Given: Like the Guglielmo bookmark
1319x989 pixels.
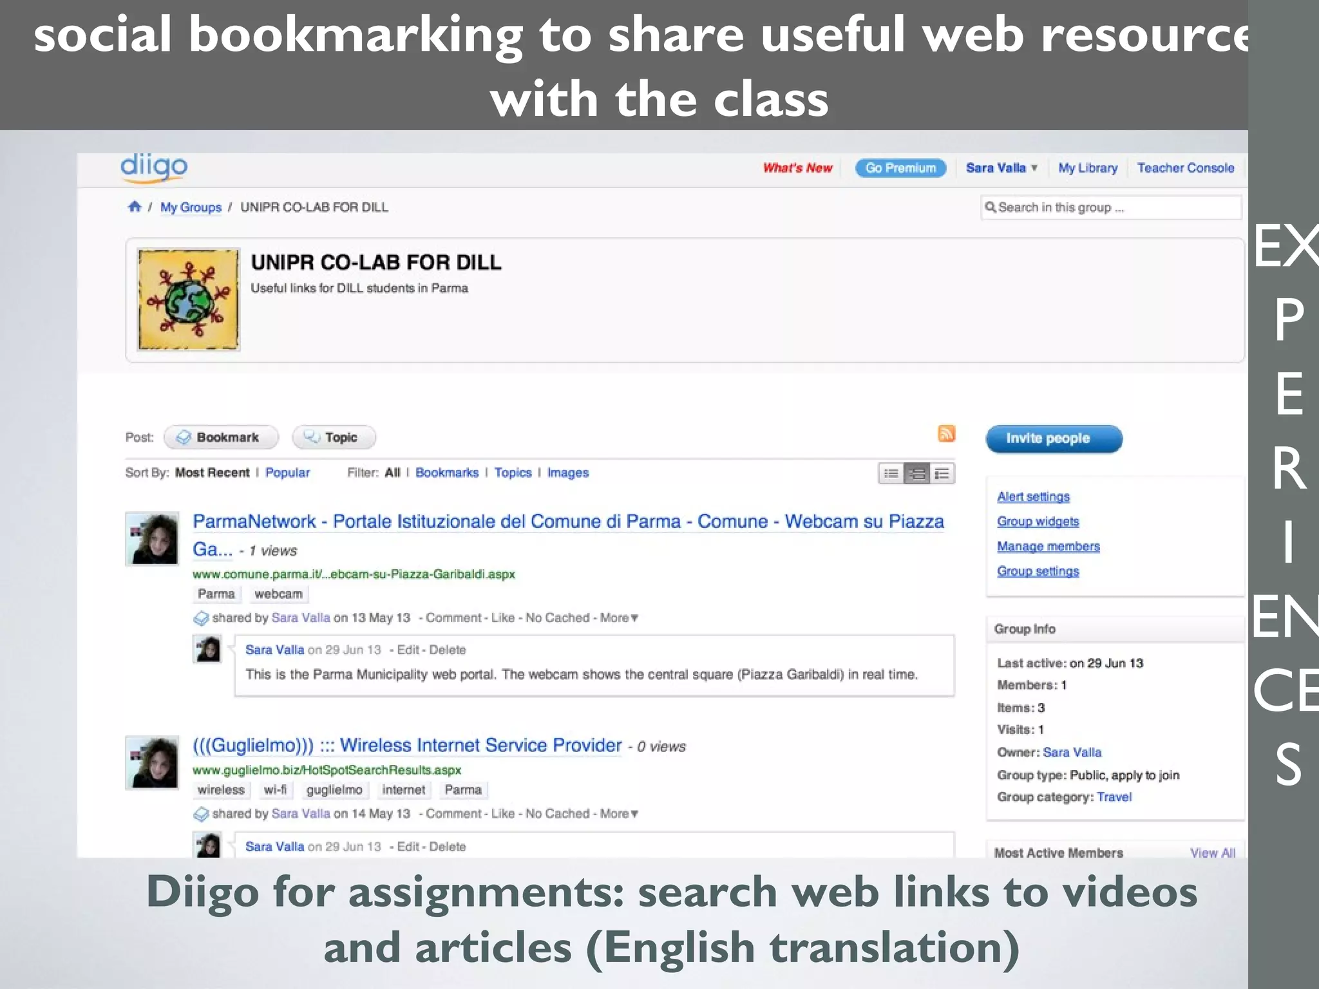Looking at the screenshot, I should point(502,813).
